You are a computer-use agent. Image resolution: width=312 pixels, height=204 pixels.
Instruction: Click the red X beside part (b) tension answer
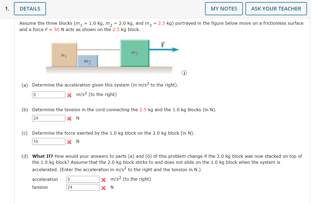(69, 118)
